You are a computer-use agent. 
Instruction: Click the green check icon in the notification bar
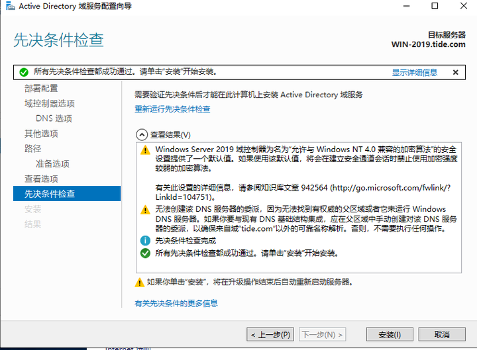tap(24, 72)
